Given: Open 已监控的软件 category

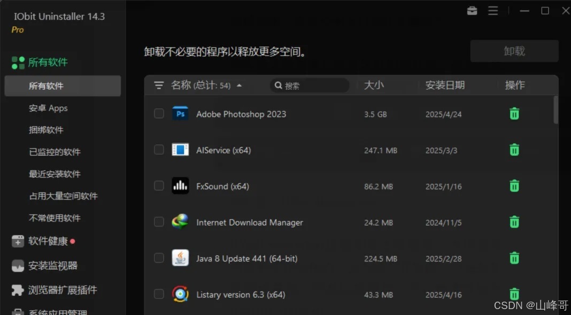Looking at the screenshot, I should [x=55, y=152].
